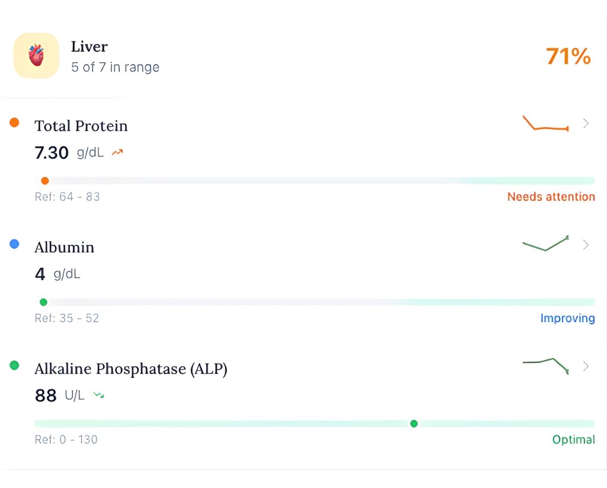
Task: Select the Improving status label
Action: [567, 318]
